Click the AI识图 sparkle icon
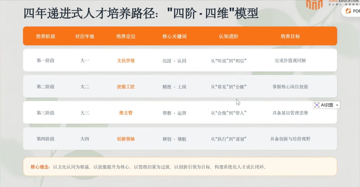 [x=317, y=105]
